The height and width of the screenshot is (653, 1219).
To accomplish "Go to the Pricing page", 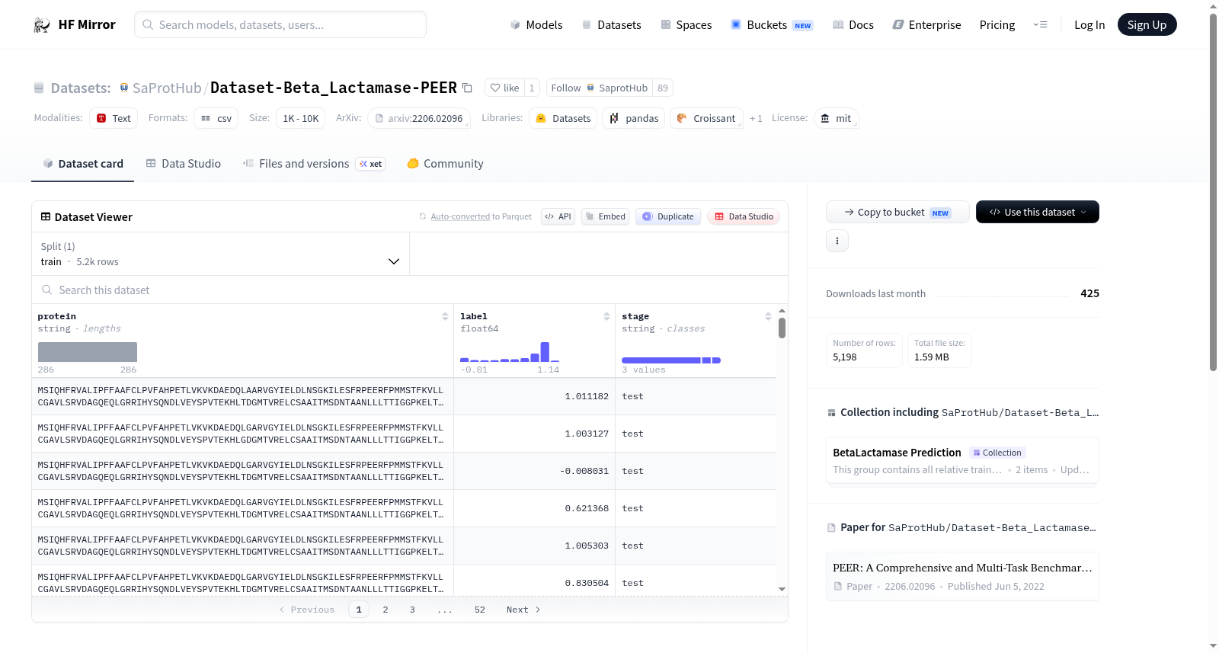I will [x=997, y=25].
